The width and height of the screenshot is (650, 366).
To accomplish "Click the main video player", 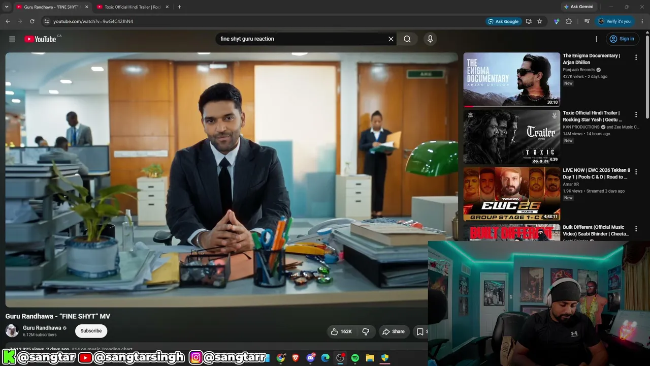I will coord(232,180).
